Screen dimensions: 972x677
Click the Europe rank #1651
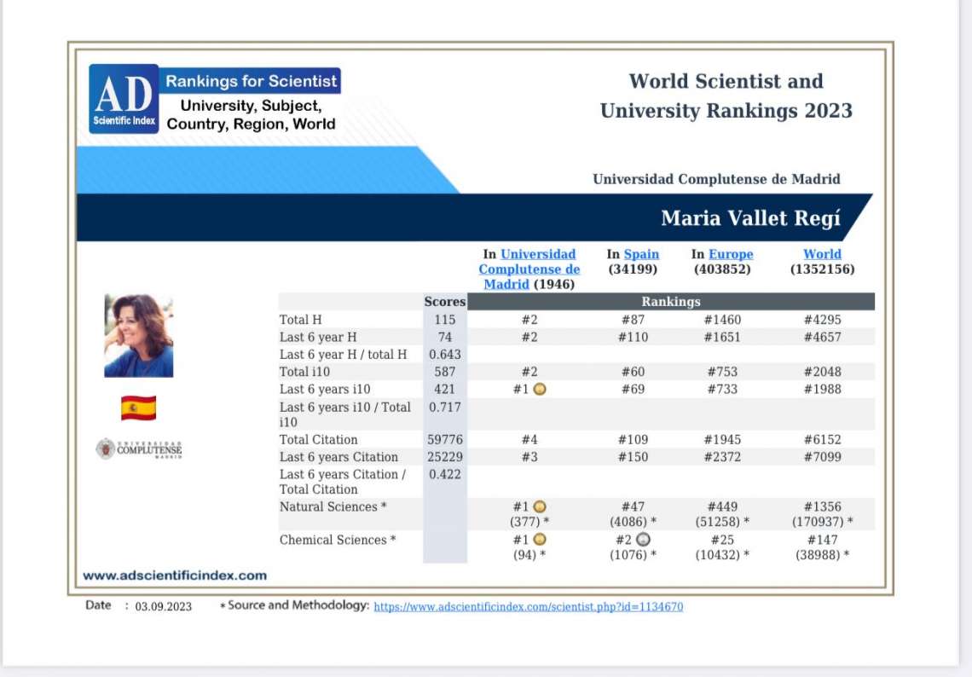[722, 338]
